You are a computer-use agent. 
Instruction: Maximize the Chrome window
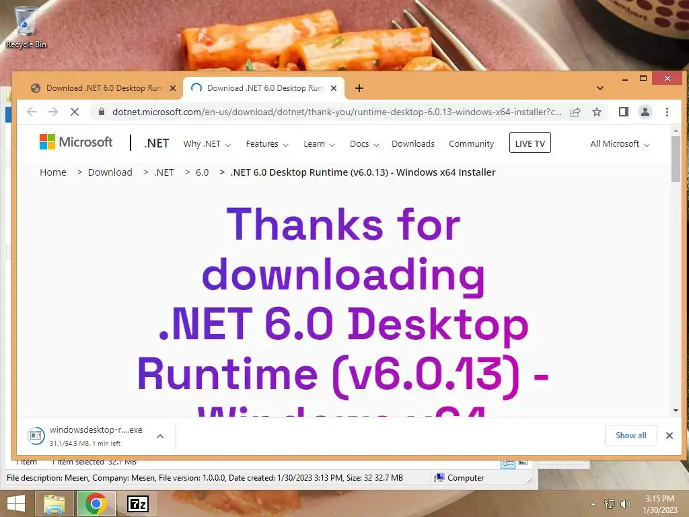pyautogui.click(x=643, y=79)
